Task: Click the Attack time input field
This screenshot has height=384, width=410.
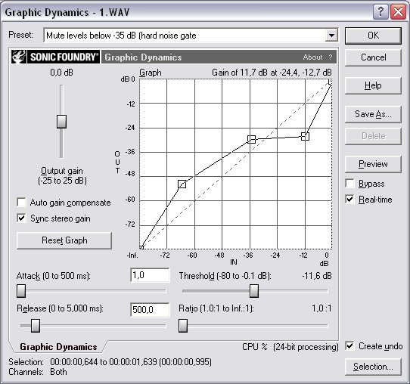Action: (x=150, y=275)
